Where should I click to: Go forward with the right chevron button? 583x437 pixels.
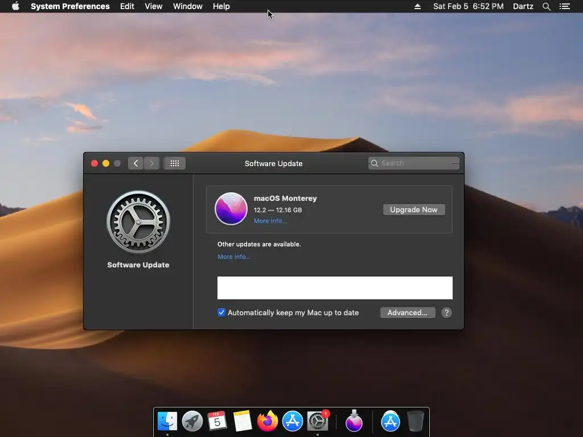(x=151, y=163)
